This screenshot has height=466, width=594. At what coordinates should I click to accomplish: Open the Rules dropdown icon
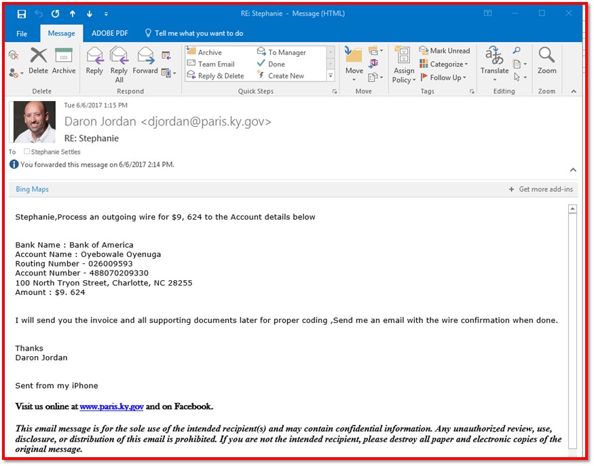375,50
